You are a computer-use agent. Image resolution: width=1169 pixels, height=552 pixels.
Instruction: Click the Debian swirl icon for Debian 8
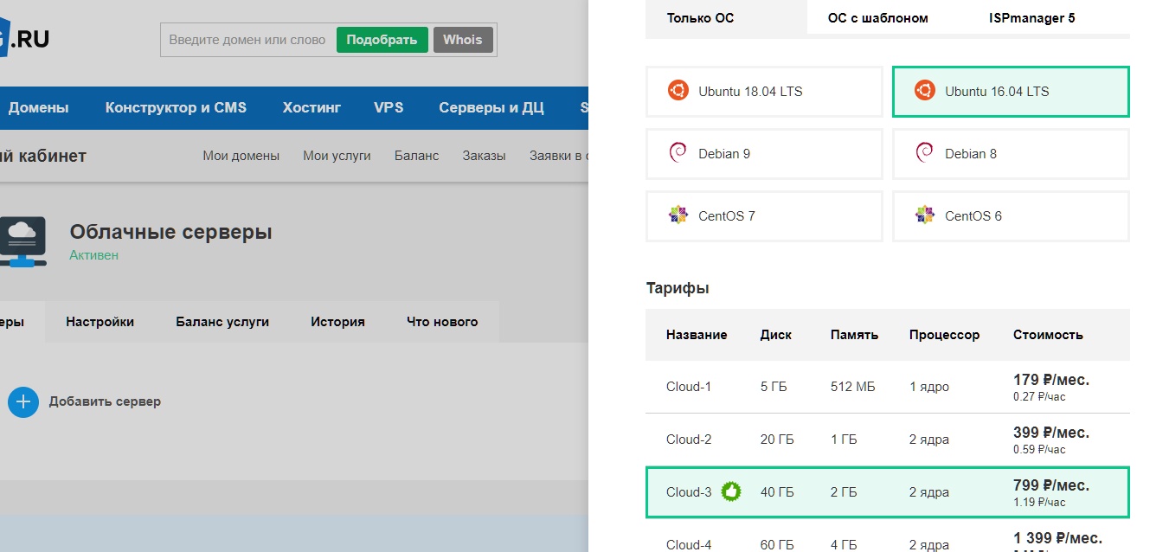point(924,153)
